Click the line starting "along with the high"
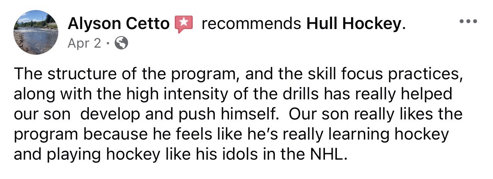 [x=233, y=95]
